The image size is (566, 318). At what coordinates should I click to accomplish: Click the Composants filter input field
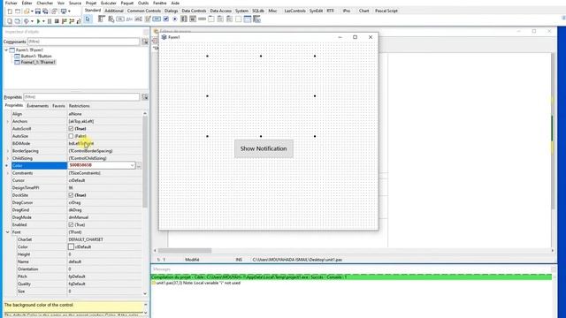[x=83, y=42]
